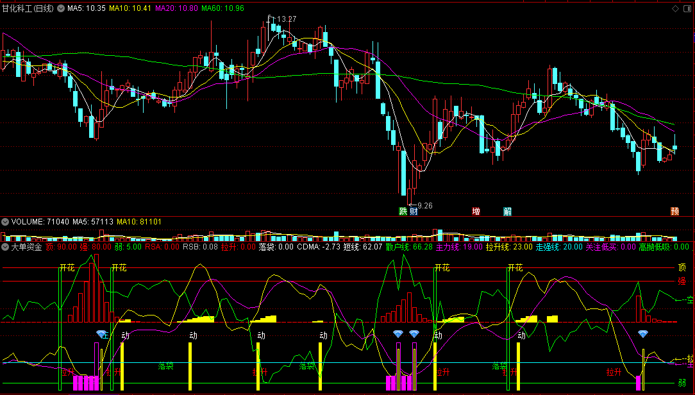695x395 pixels.
Task: Click the 散户线: 66.28 indicator value
Action: click(409, 247)
